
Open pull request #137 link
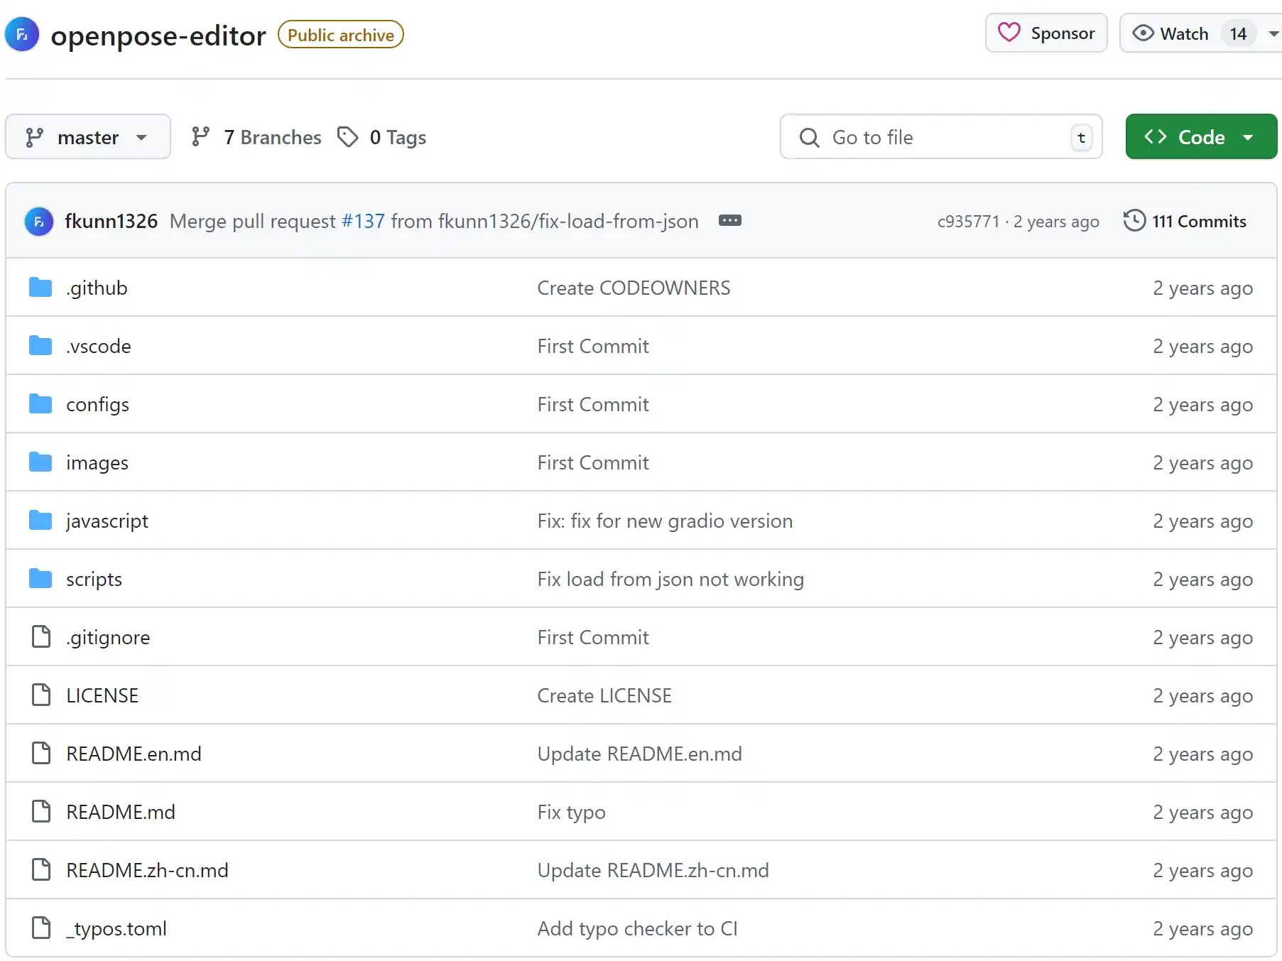(x=363, y=221)
